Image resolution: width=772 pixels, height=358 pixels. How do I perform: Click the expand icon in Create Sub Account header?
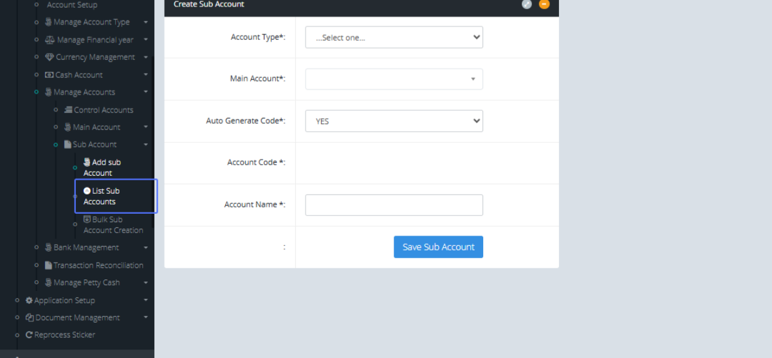(526, 5)
